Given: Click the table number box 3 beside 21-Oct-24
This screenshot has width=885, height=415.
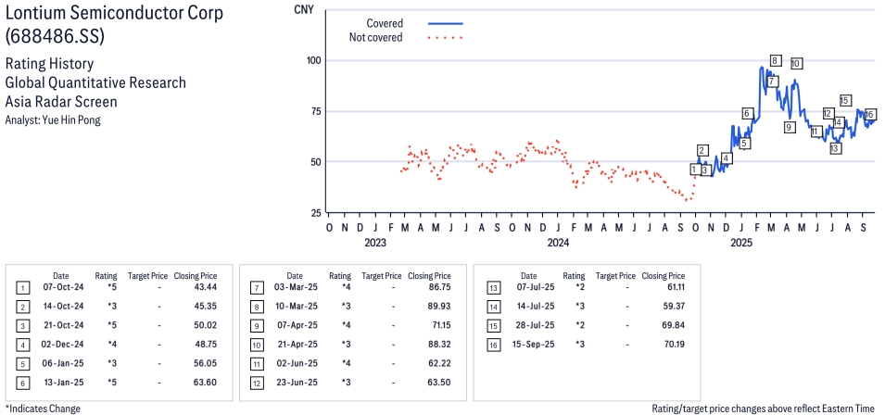Looking at the screenshot, I should [x=21, y=326].
